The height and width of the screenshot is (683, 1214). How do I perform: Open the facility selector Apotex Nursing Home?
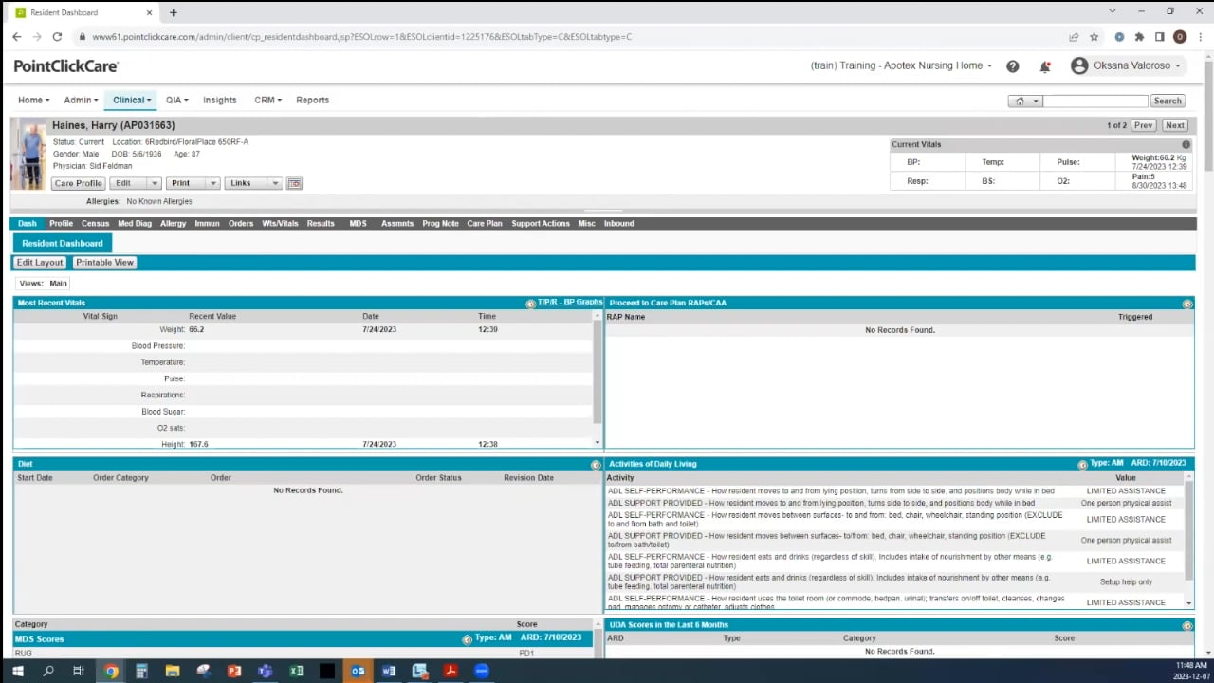coord(901,66)
